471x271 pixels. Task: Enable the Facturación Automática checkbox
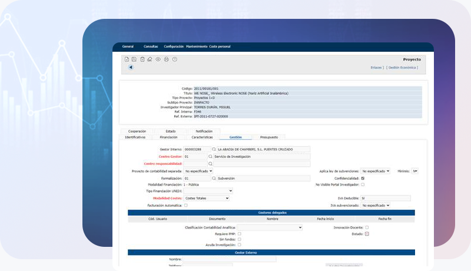tap(186, 205)
